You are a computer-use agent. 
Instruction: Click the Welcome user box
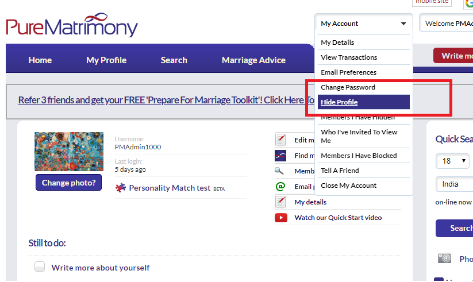tap(446, 23)
